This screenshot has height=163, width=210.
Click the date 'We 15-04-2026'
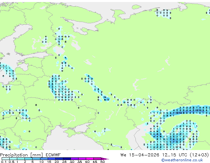(140, 155)
